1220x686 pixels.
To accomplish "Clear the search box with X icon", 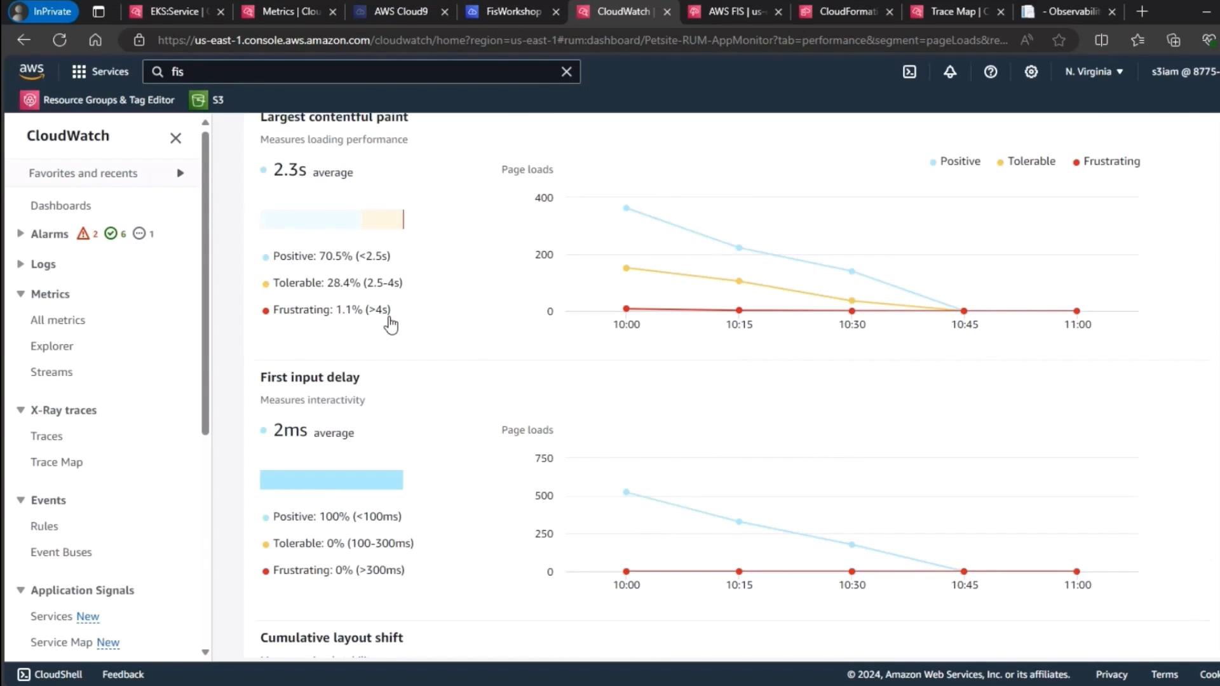I will pos(566,72).
